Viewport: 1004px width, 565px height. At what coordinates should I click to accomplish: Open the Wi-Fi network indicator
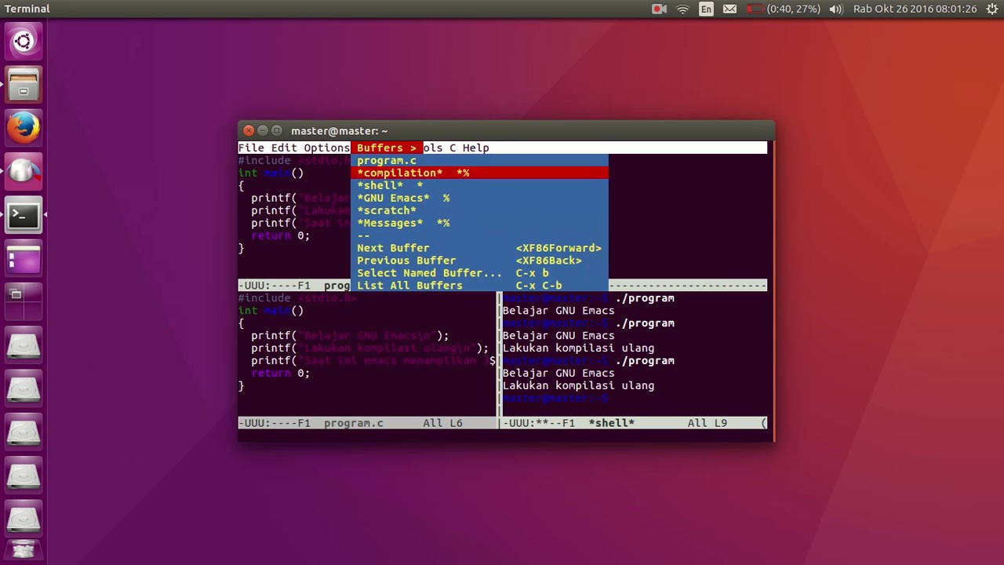(682, 9)
